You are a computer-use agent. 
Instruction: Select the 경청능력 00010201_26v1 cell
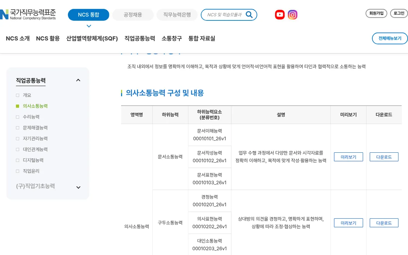[x=210, y=201]
